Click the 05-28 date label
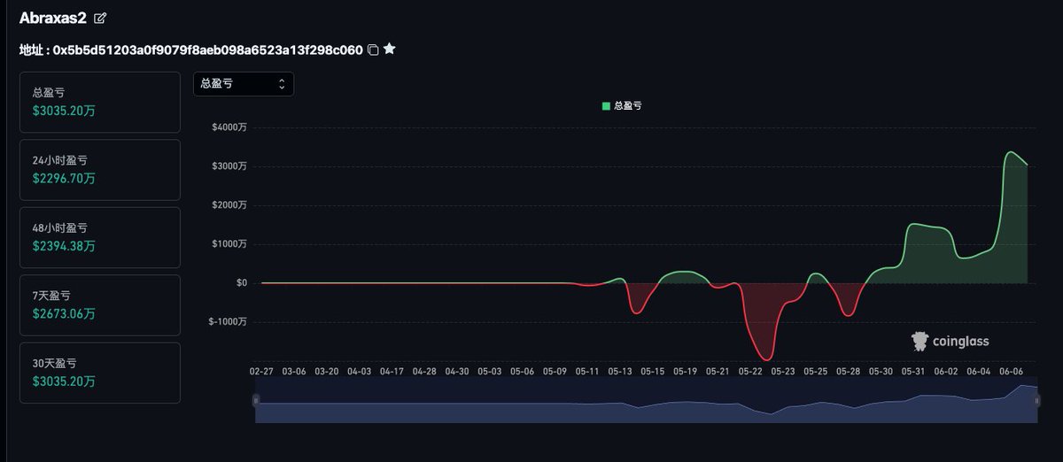1063x462 pixels. click(x=849, y=372)
